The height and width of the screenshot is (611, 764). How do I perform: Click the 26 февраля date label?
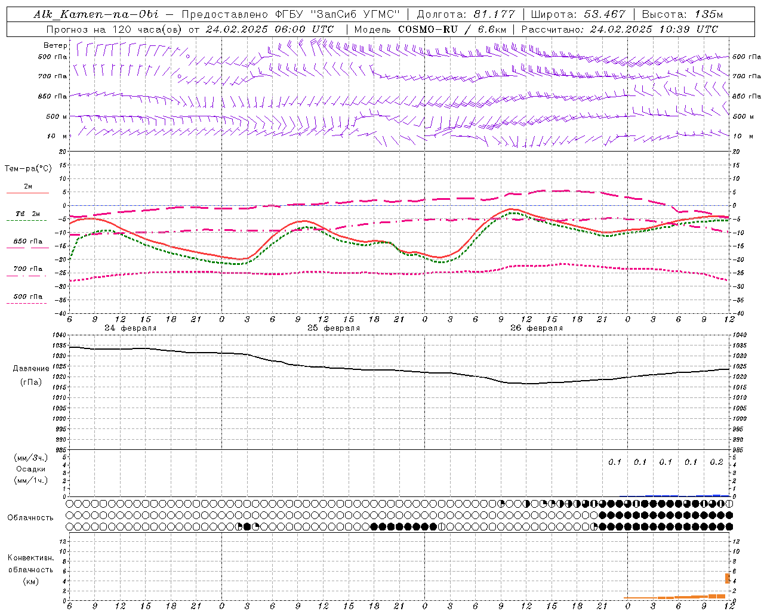pyautogui.click(x=537, y=328)
